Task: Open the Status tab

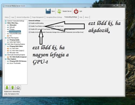Action: (x=7, y=17)
